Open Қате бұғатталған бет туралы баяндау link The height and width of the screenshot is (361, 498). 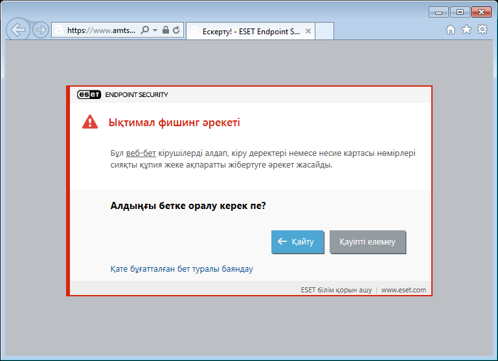182,269
